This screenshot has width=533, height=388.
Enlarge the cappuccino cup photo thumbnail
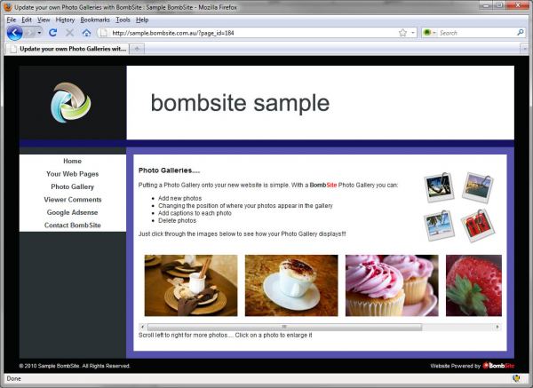coord(291,285)
